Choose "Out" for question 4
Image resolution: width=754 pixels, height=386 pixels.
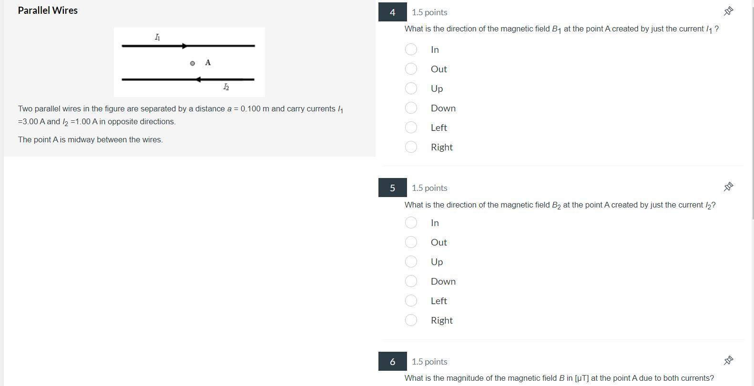coord(411,69)
